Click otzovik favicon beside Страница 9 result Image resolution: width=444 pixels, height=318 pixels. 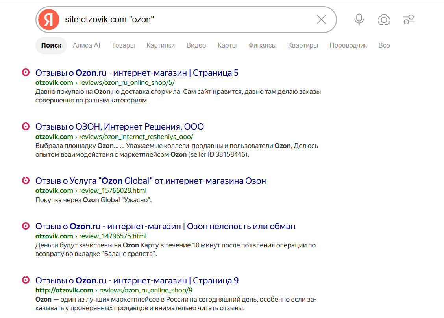pos(26,280)
